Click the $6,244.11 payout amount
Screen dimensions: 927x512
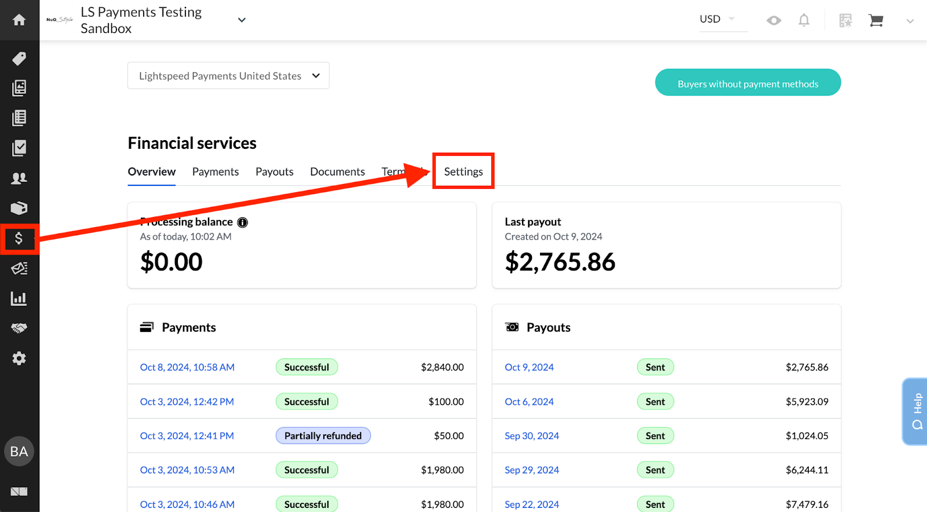[807, 470]
